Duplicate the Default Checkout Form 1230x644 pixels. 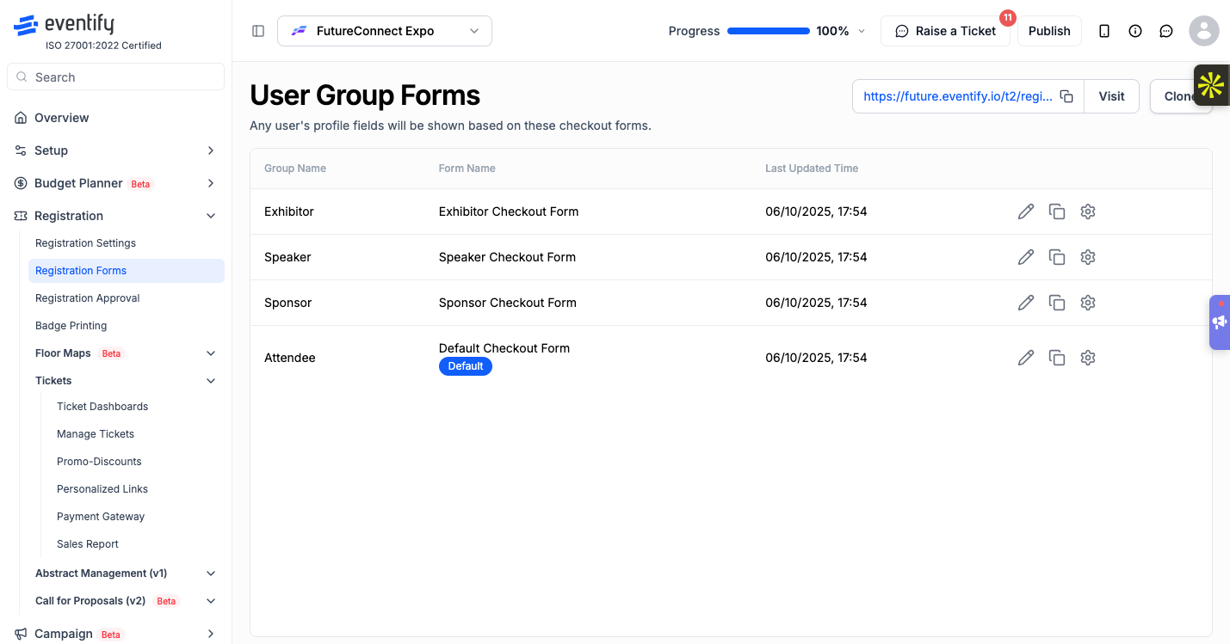point(1057,358)
